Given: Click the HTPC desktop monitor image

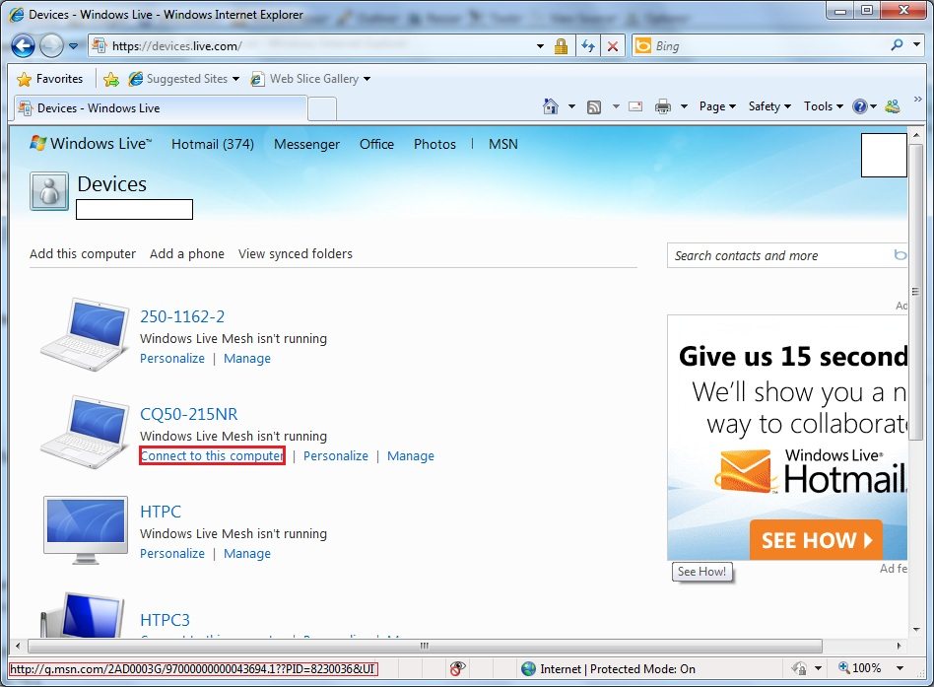Looking at the screenshot, I should pos(86,529).
